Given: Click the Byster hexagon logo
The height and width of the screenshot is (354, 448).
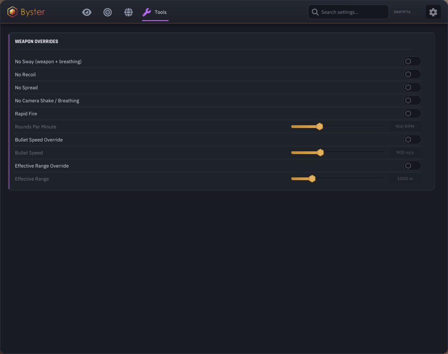Looking at the screenshot, I should click(x=12, y=12).
